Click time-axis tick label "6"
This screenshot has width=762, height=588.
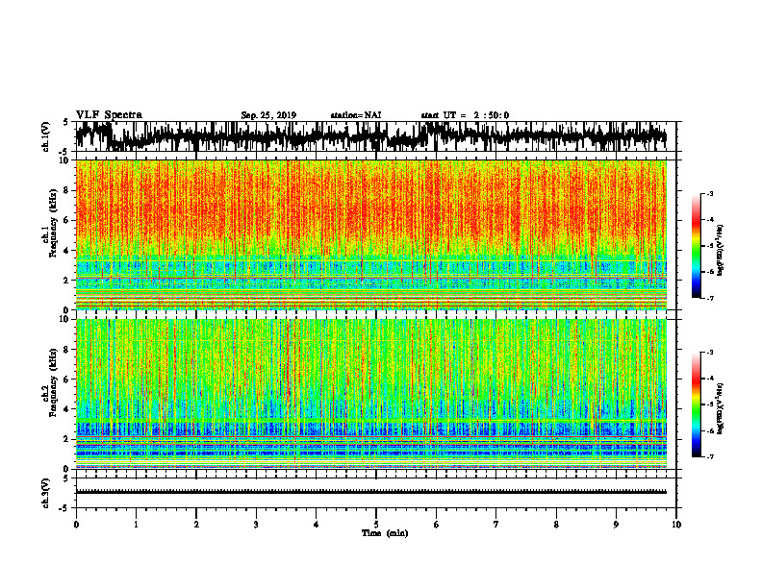coord(437,525)
